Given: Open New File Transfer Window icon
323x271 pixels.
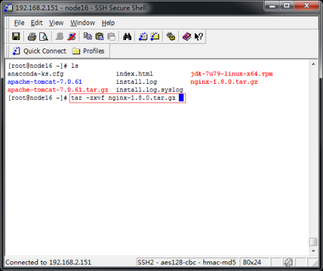Looking at the screenshot, I should (x=155, y=36).
